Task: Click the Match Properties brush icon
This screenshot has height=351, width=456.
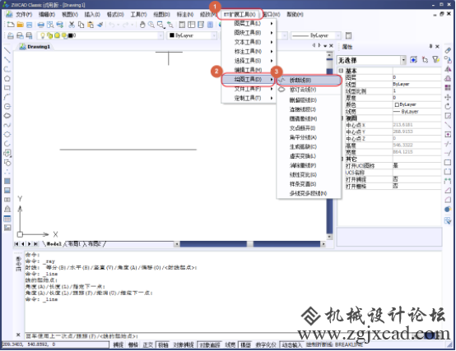Action: coord(100,25)
